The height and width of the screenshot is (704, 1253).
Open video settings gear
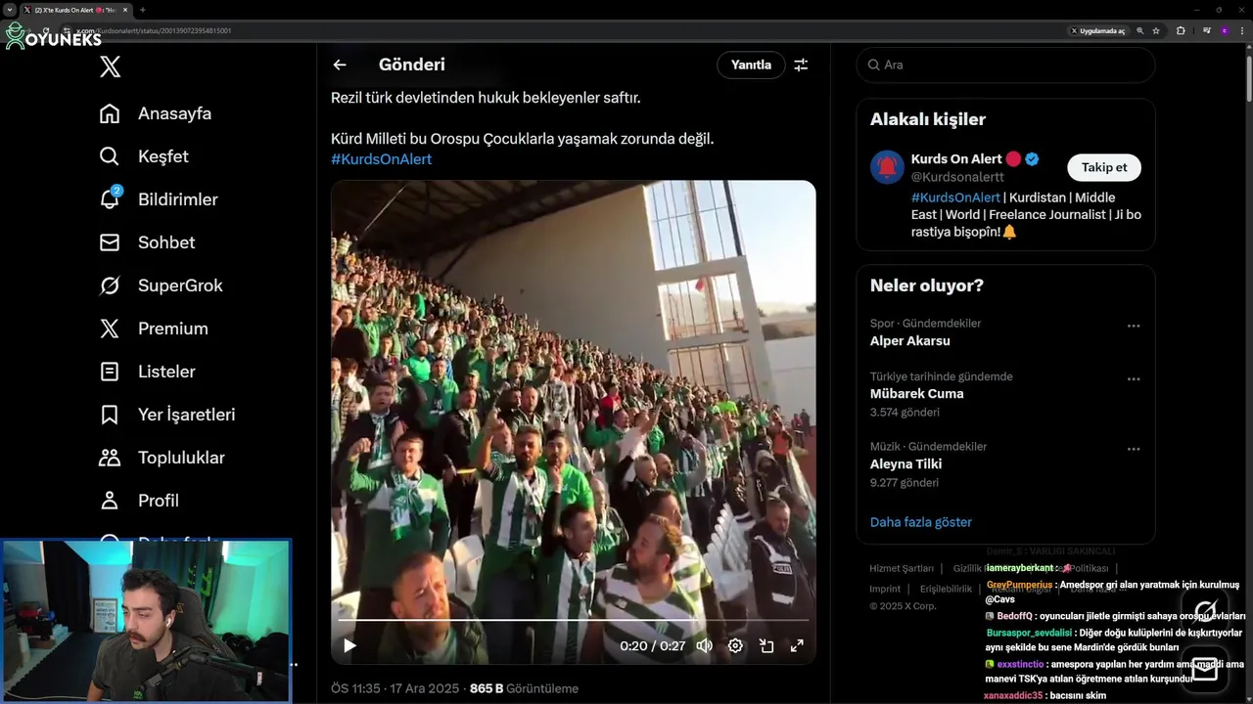[x=735, y=645]
